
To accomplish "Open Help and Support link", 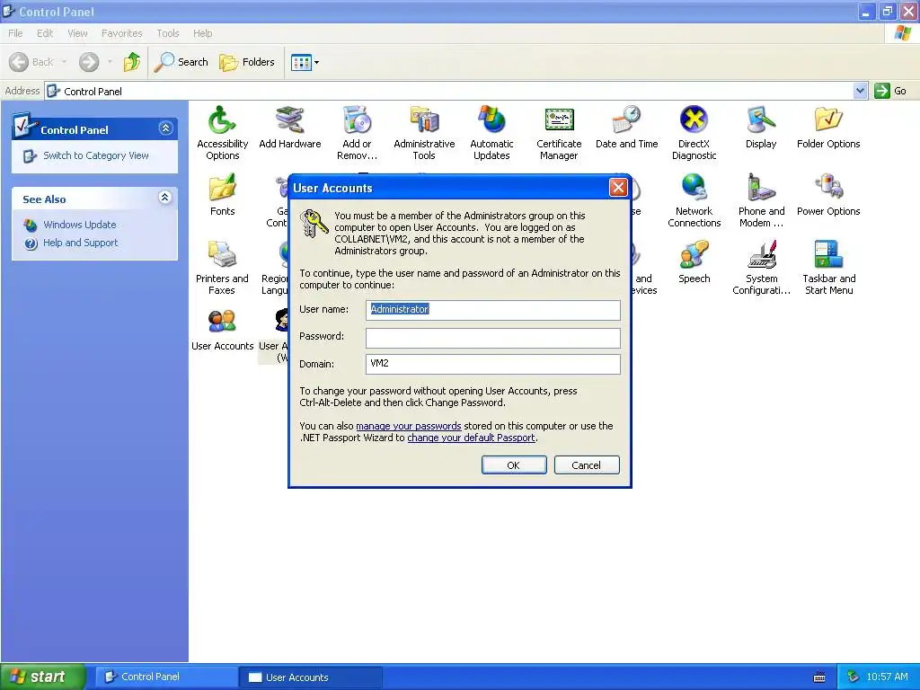I will tap(80, 243).
